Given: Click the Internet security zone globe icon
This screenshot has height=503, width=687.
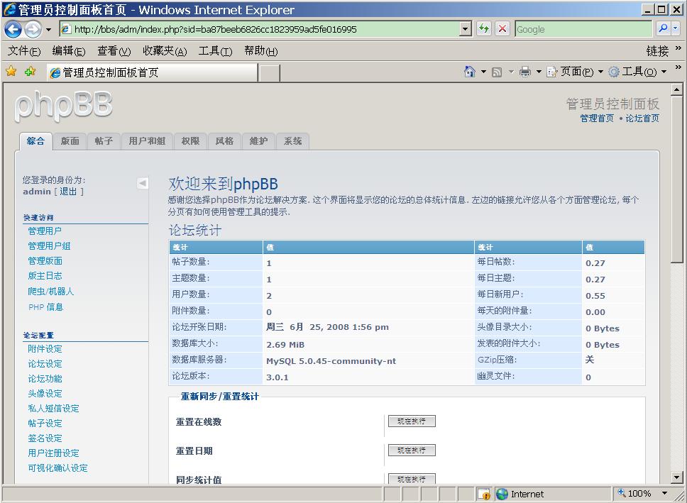Looking at the screenshot, I should pyautogui.click(x=502, y=494).
